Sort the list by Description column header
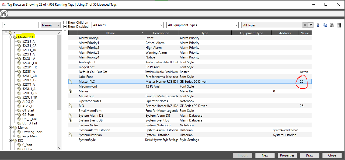 coord(161,33)
